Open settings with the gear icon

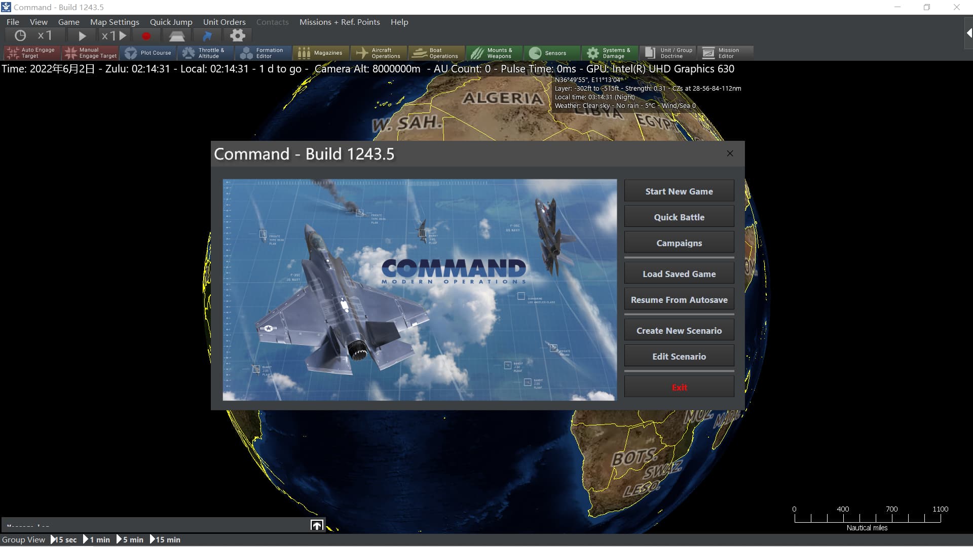(x=237, y=35)
